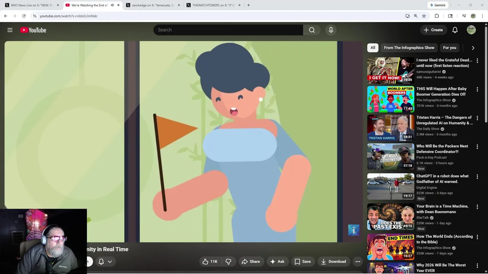Open ChatGPT in a robot title
488x274 pixels.
tap(442, 179)
